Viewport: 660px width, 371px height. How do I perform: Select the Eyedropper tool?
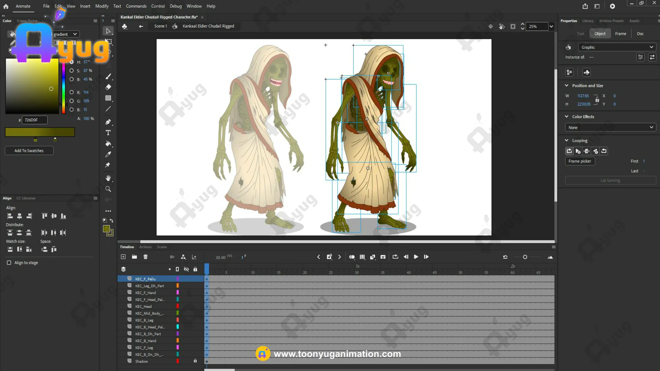pos(108,154)
